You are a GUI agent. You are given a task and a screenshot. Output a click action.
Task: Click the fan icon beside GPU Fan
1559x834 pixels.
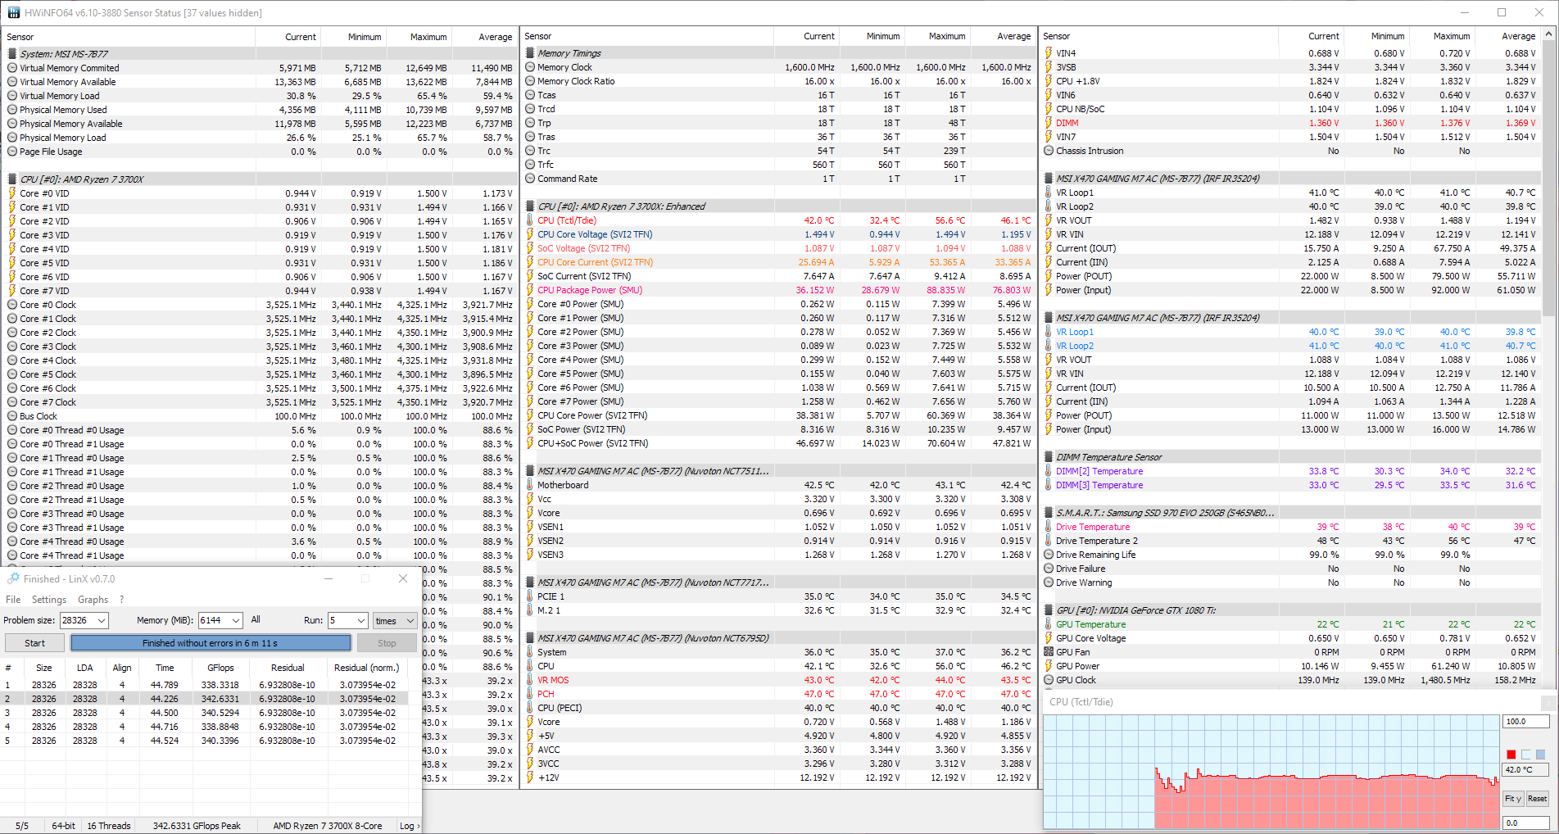point(1049,652)
